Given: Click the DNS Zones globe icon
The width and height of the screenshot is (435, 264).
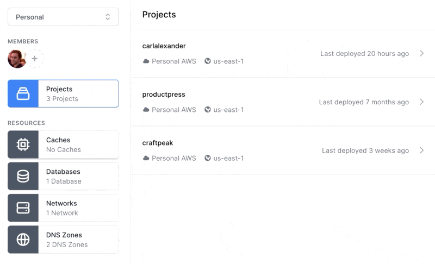Looking at the screenshot, I should pyautogui.click(x=23, y=240).
